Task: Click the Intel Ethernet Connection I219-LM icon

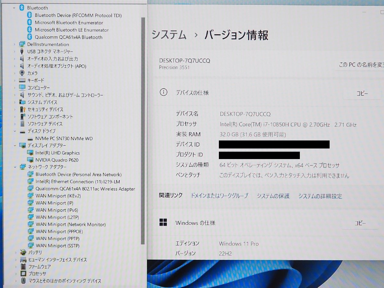Action: (30, 181)
